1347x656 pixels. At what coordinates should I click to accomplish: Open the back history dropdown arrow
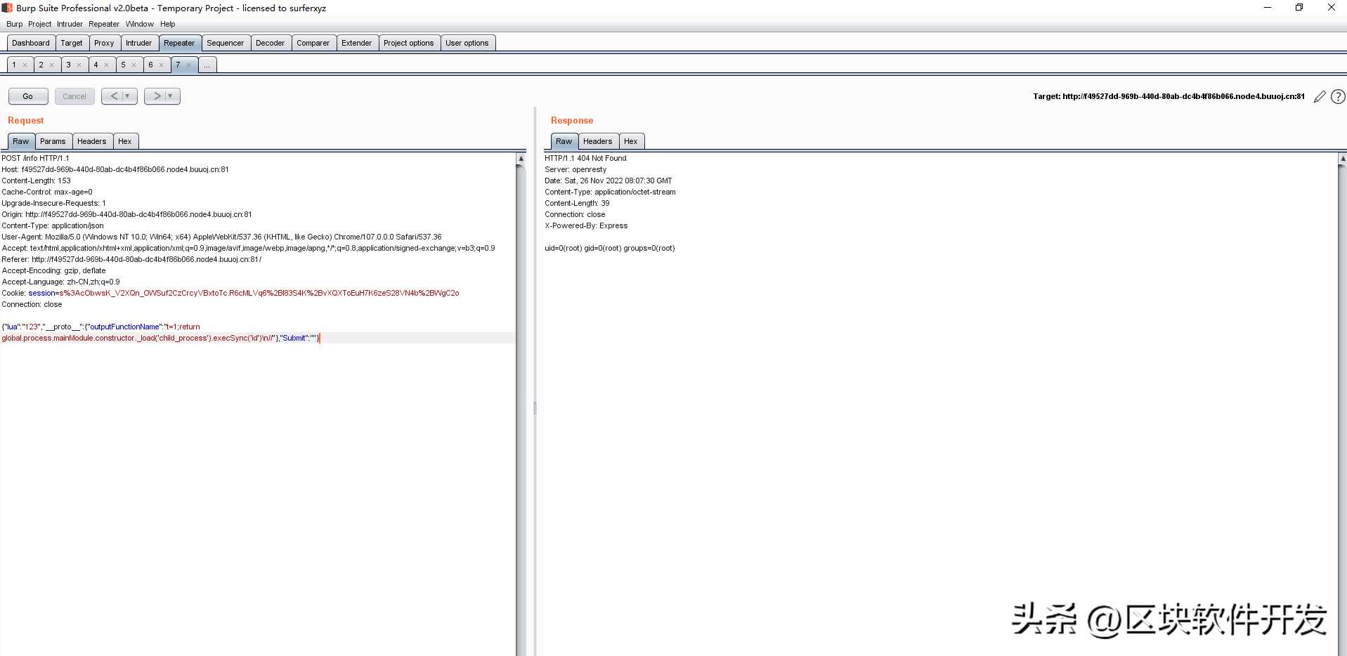(128, 96)
